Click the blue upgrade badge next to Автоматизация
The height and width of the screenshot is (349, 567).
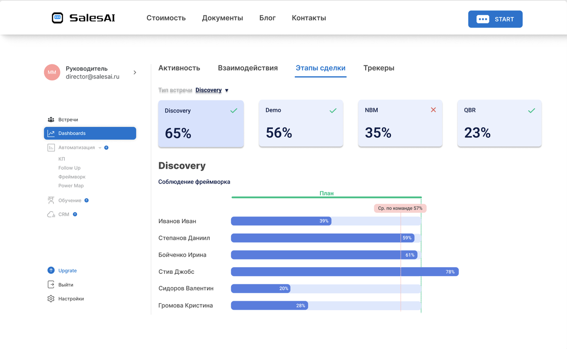tap(106, 148)
